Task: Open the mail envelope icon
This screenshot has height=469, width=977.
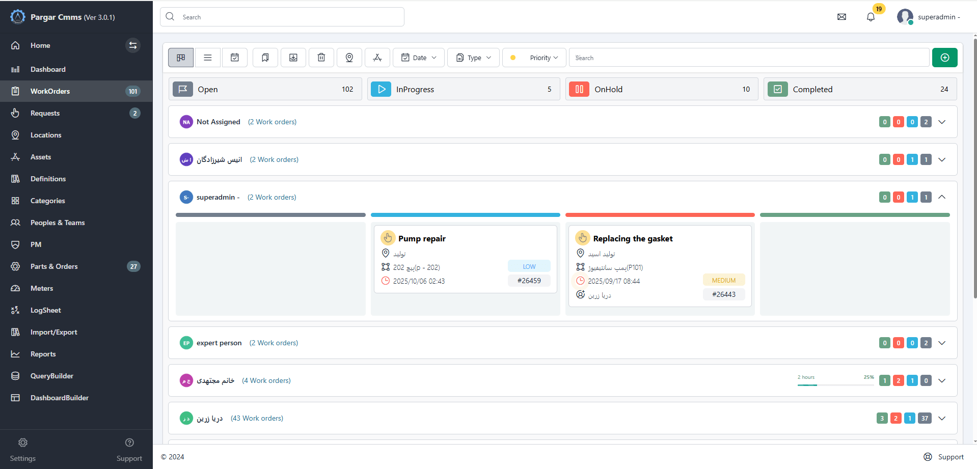Action: (842, 17)
